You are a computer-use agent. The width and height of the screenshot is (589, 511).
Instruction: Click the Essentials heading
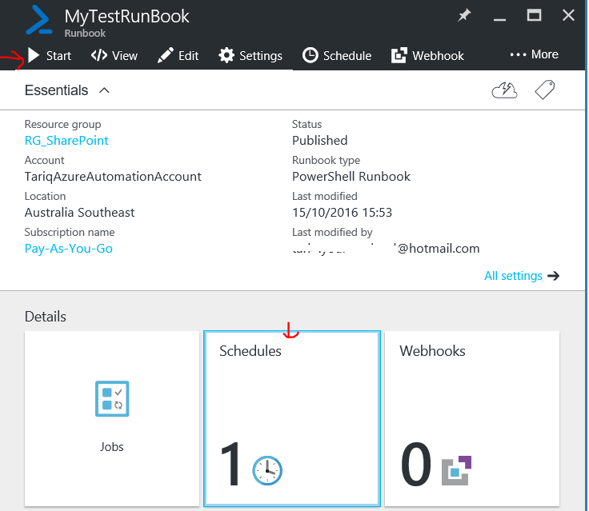pos(56,90)
